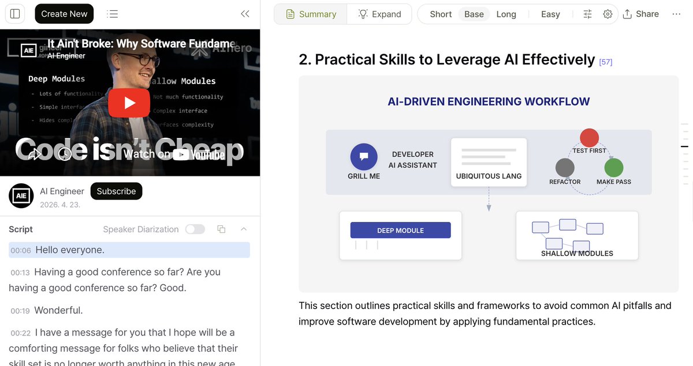Click the video title It Ain't Broke

[x=141, y=44]
